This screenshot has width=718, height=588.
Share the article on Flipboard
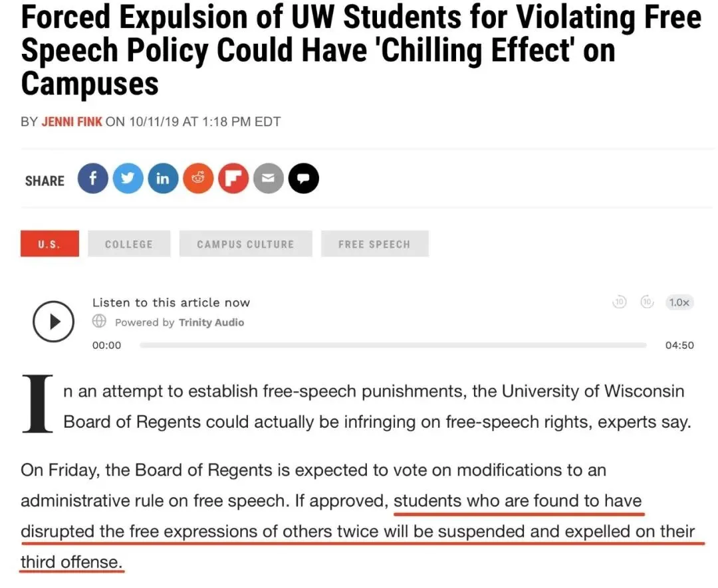tap(233, 179)
